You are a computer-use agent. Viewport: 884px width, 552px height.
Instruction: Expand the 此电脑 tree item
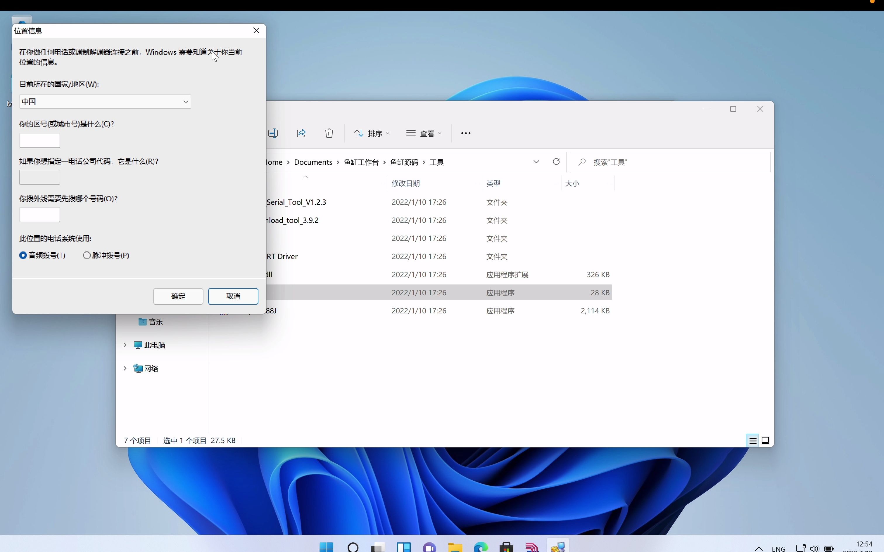[125, 345]
